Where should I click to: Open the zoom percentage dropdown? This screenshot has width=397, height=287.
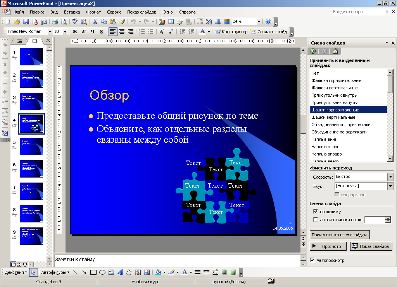tap(259, 22)
